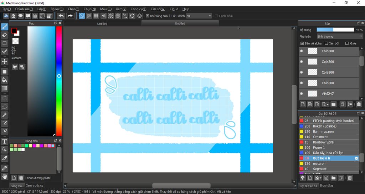Screen dimensions: 365x194
Task: Enable the crisscross grid snap guide
Action: pos(96,16)
